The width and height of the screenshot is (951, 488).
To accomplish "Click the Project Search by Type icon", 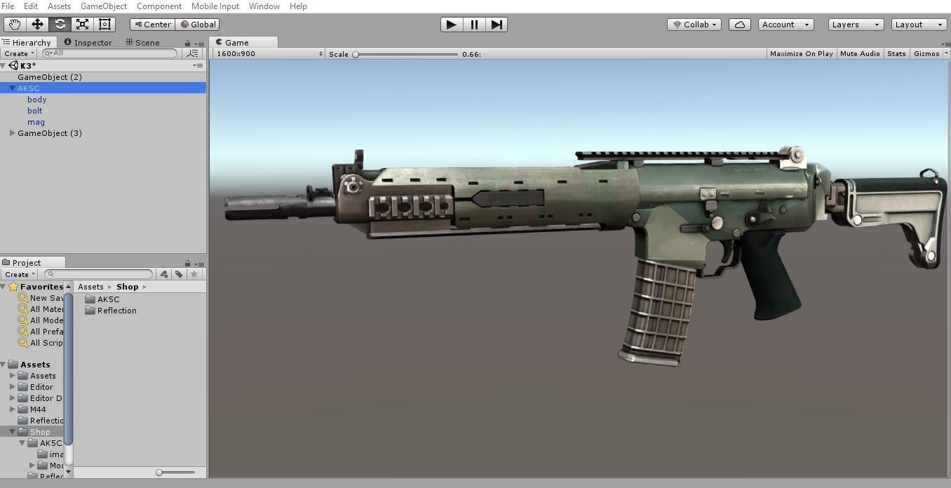I will click(x=164, y=274).
